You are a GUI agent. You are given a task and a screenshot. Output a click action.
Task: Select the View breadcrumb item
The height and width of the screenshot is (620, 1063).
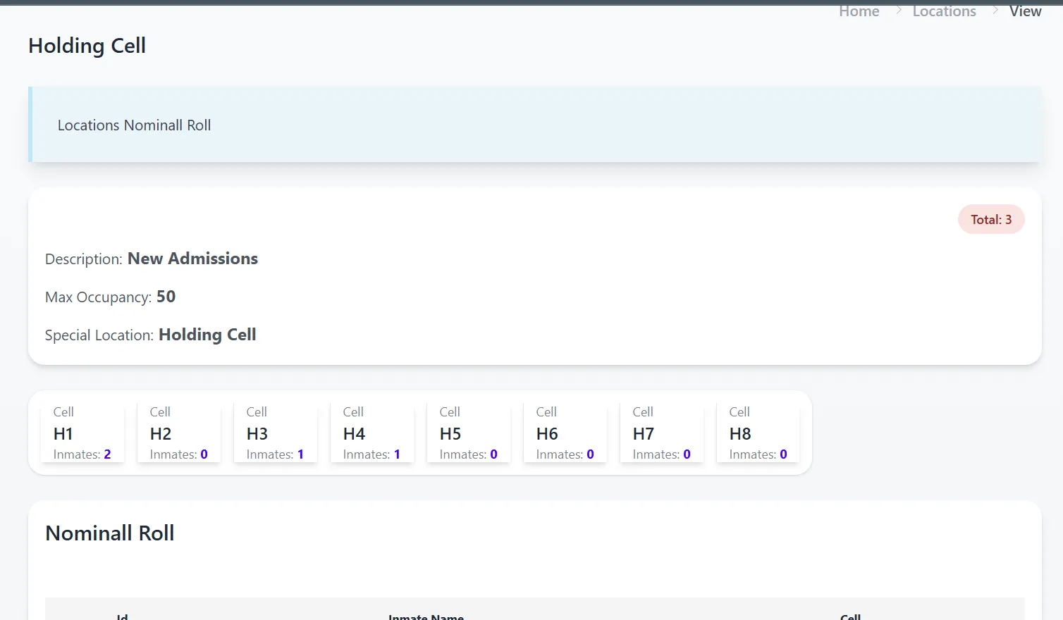click(x=1025, y=11)
